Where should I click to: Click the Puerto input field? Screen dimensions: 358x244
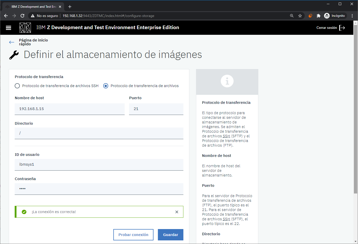click(x=156, y=109)
